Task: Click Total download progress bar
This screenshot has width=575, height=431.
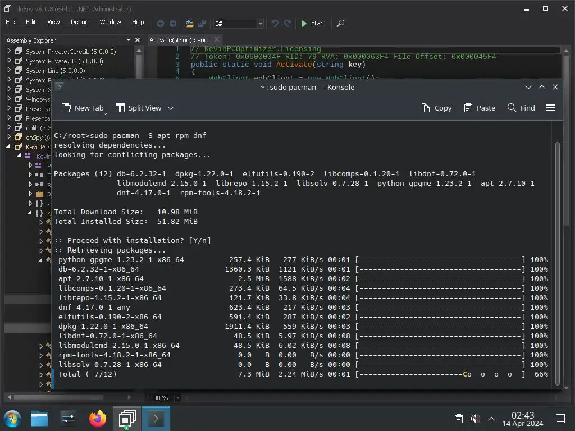Action: (440, 374)
